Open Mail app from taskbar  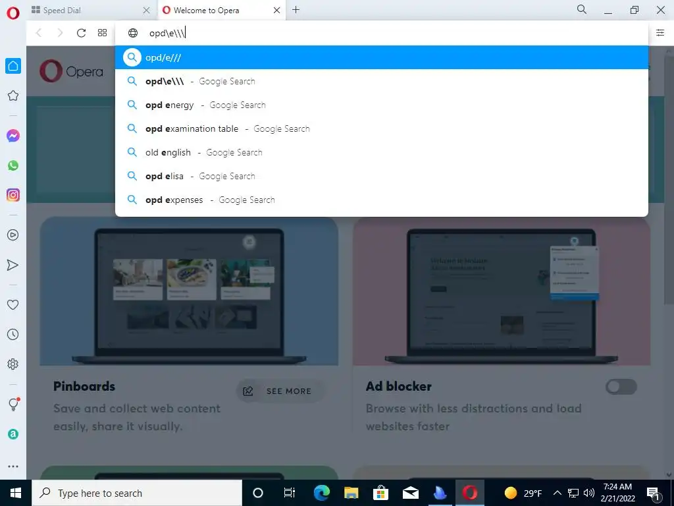[410, 493]
